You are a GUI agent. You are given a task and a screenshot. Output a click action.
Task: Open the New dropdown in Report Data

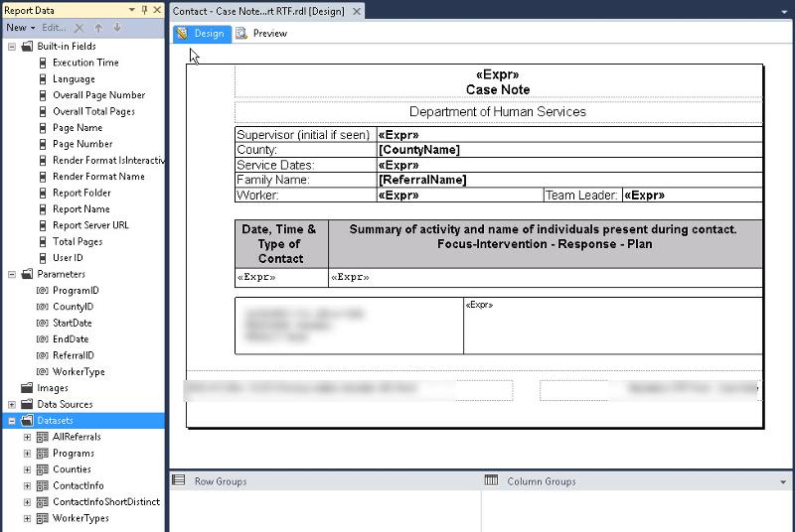pyautogui.click(x=20, y=28)
